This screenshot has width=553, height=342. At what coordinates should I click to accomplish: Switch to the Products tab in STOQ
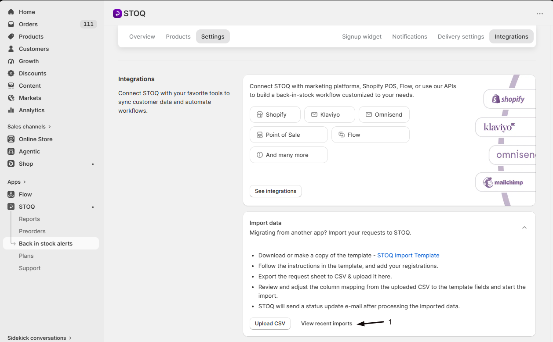pyautogui.click(x=178, y=36)
